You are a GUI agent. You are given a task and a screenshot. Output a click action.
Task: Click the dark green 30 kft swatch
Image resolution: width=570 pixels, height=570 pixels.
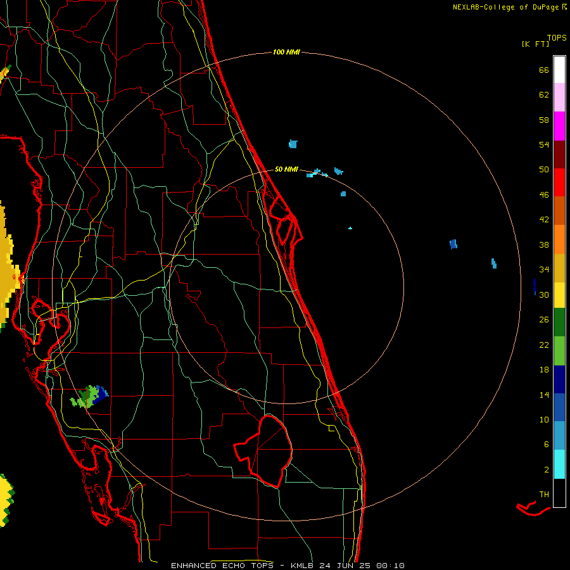pos(559,322)
